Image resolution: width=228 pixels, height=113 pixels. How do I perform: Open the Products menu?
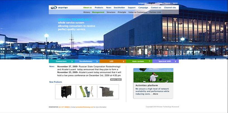(x=99, y=7)
